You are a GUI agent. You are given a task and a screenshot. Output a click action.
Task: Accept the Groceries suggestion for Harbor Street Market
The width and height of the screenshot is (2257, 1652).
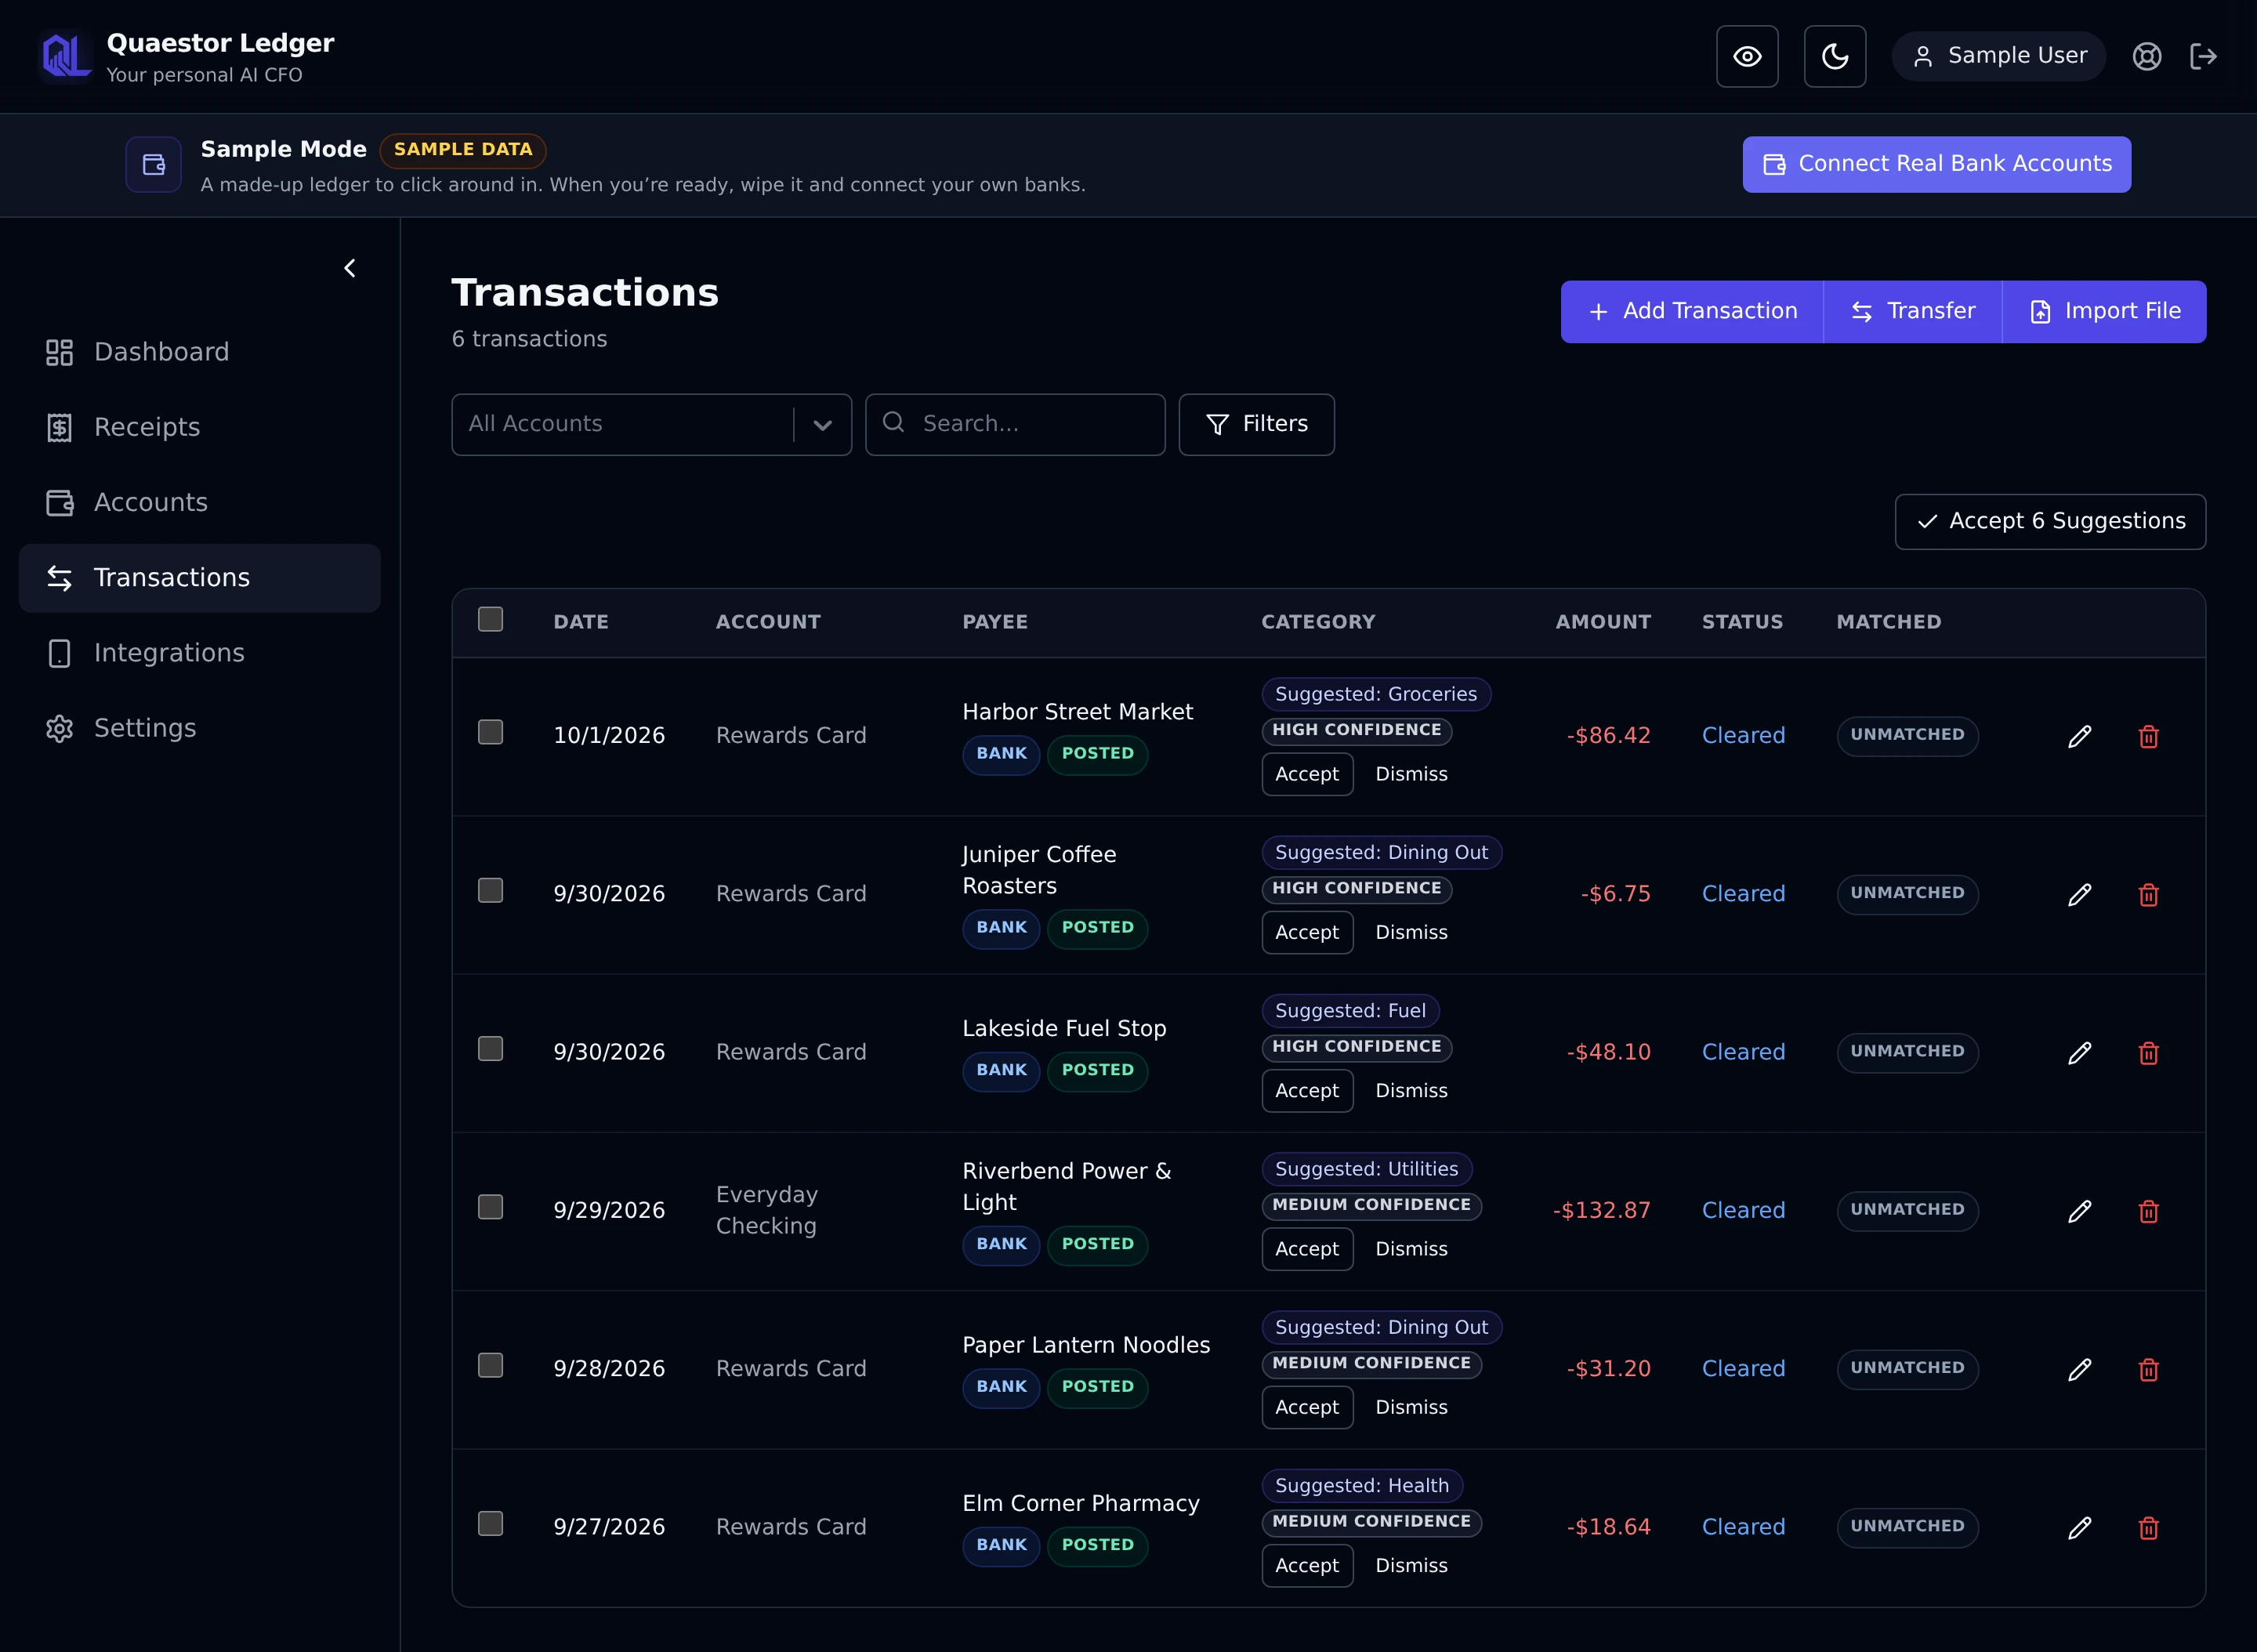pos(1307,774)
